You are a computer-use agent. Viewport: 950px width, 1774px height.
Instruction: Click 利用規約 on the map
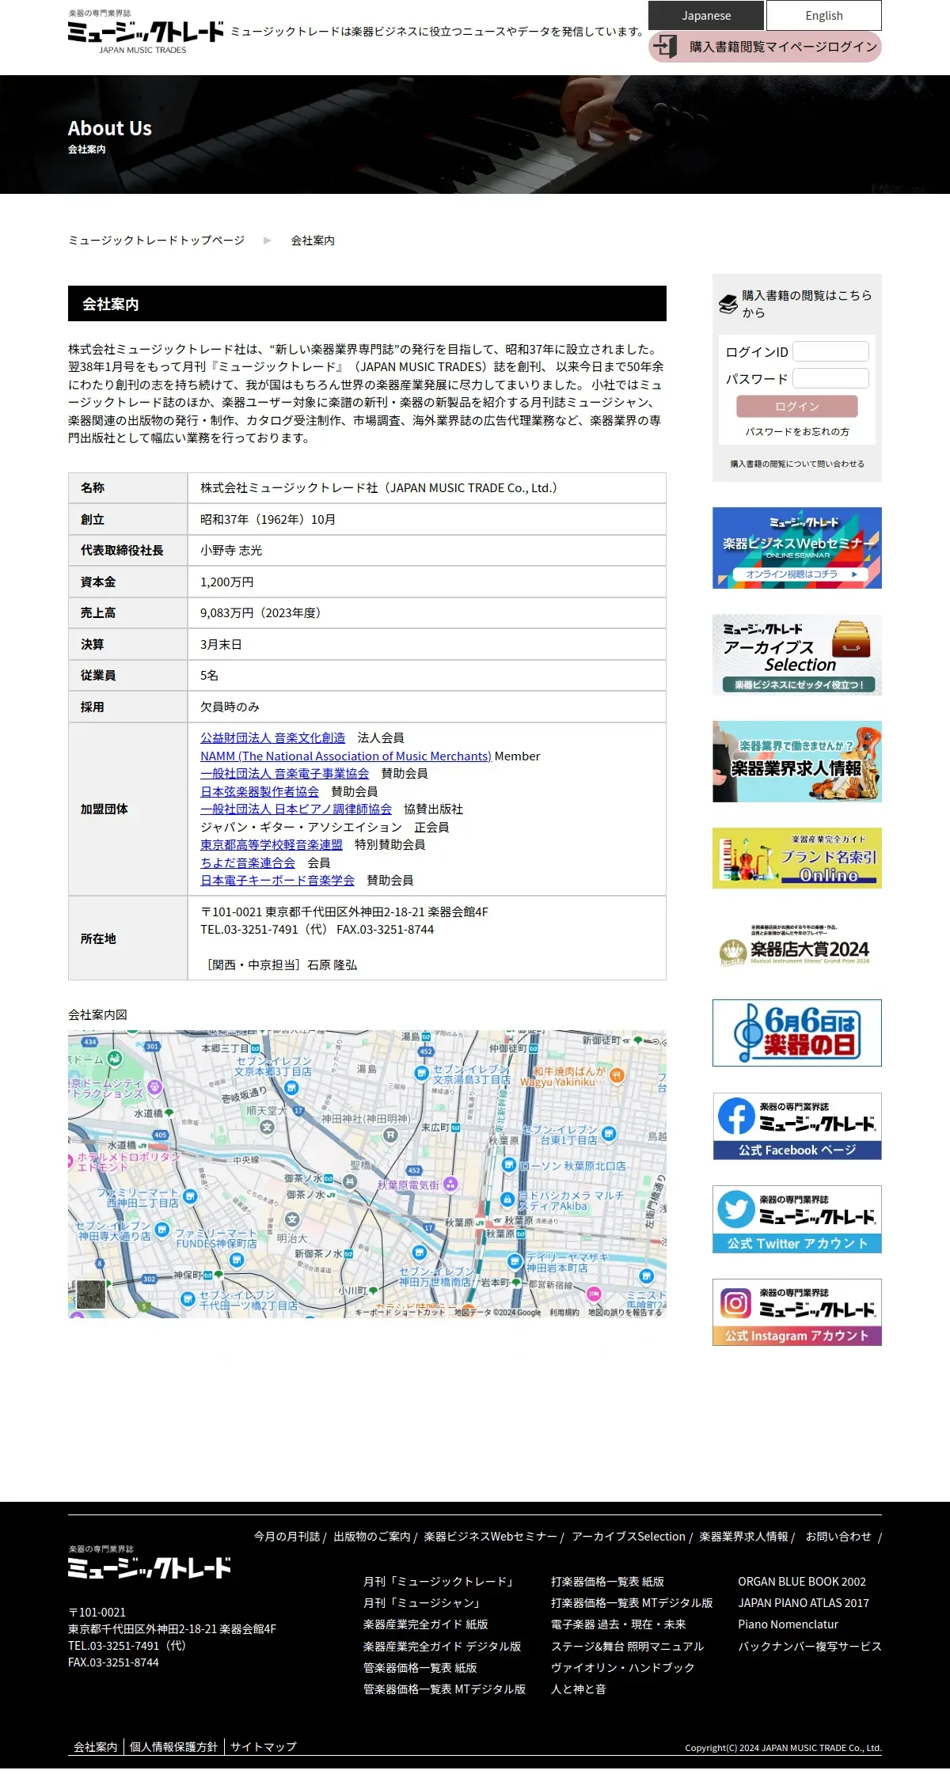(564, 1312)
